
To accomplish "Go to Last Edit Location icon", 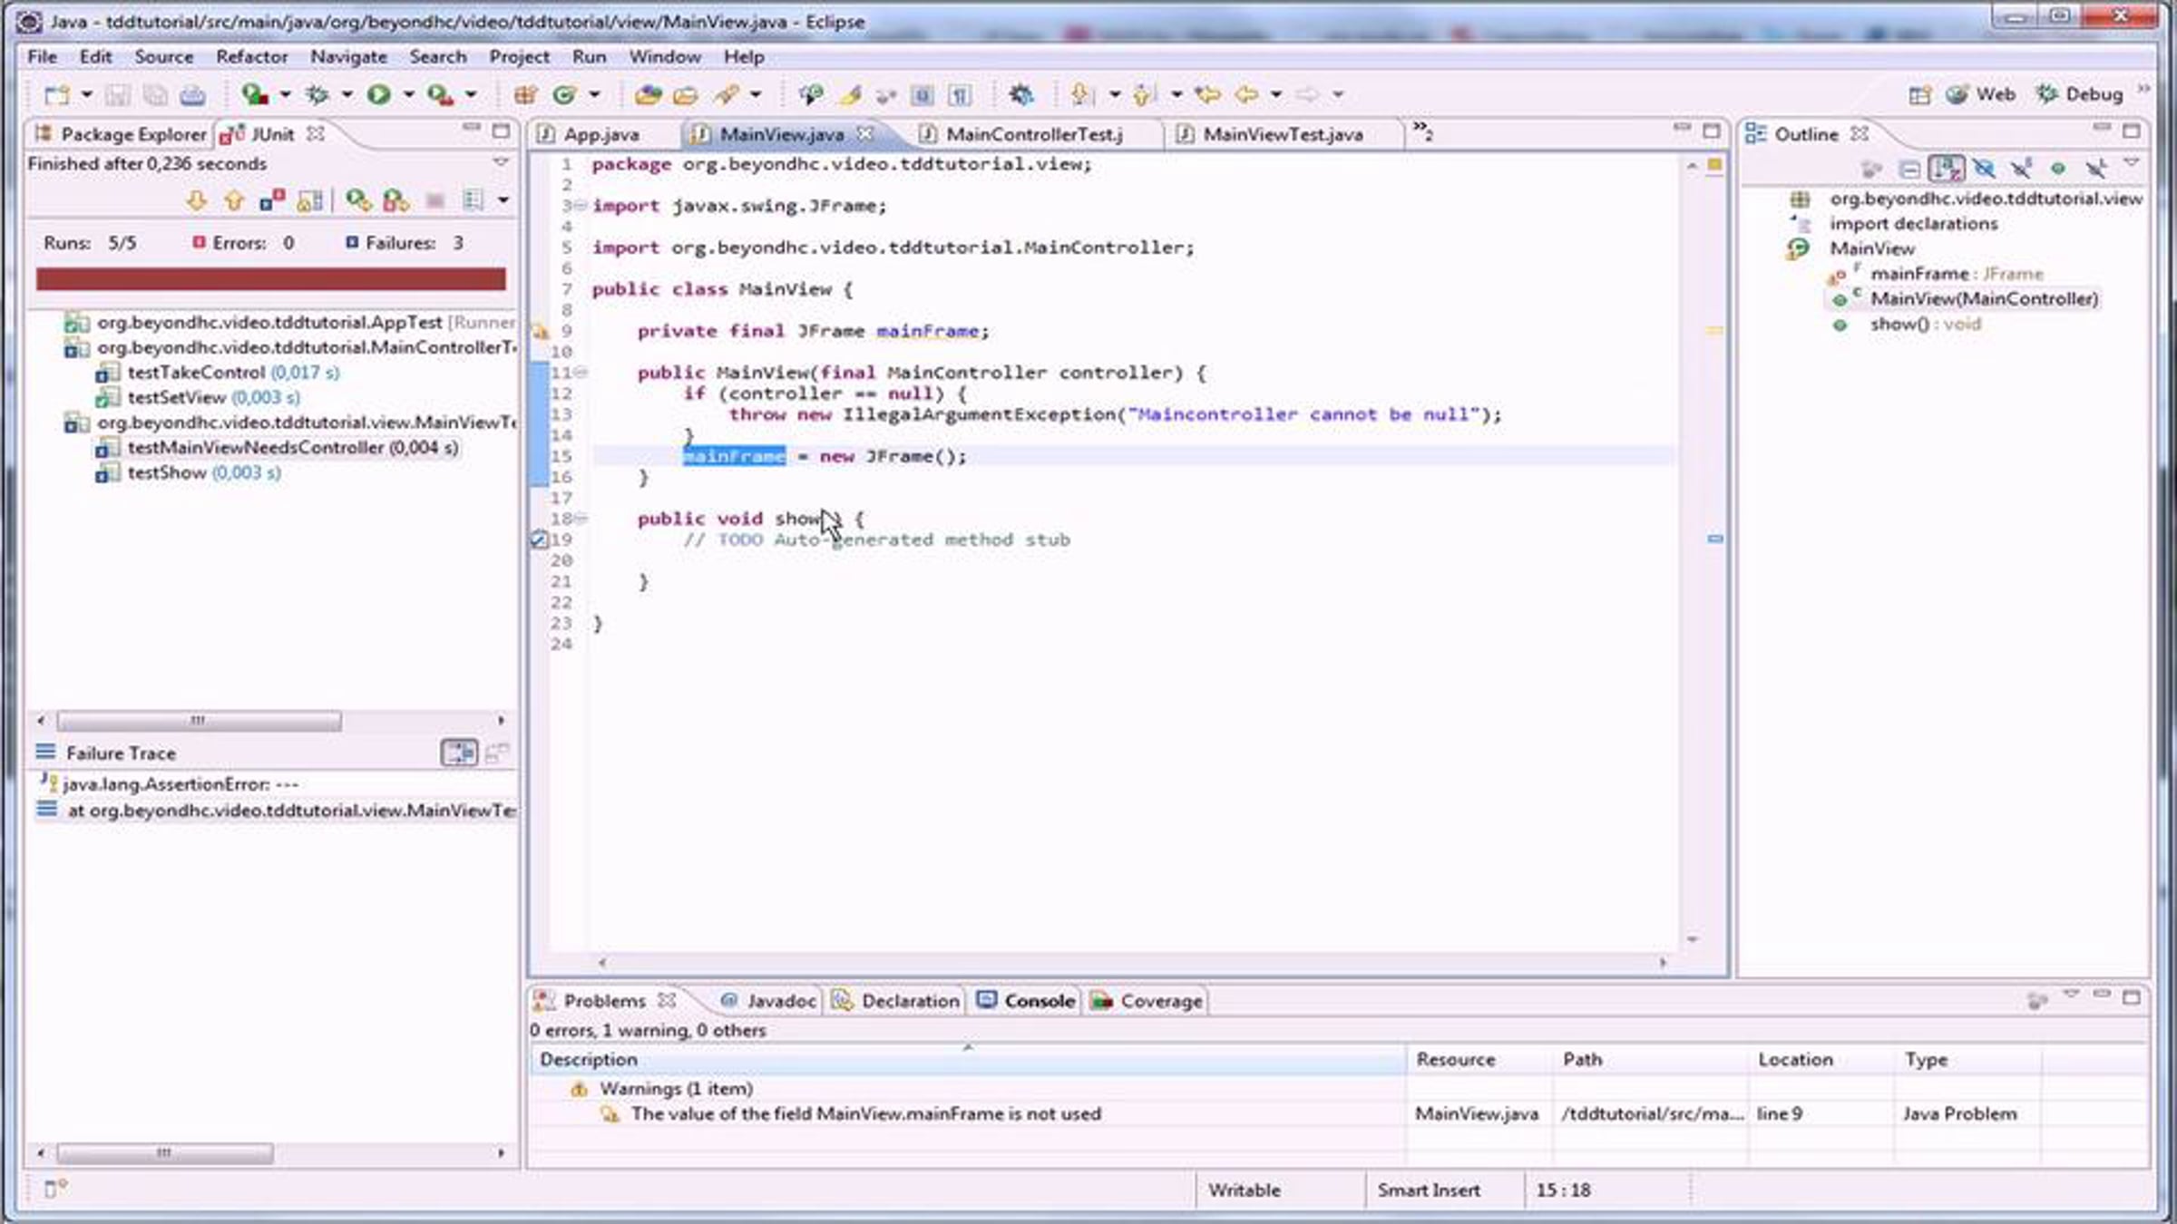I will (1206, 94).
